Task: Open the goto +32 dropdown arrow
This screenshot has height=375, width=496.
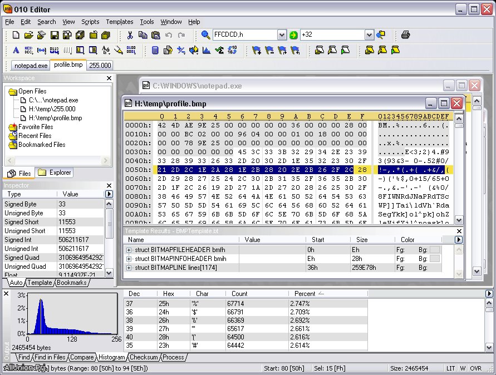Action: coord(369,35)
